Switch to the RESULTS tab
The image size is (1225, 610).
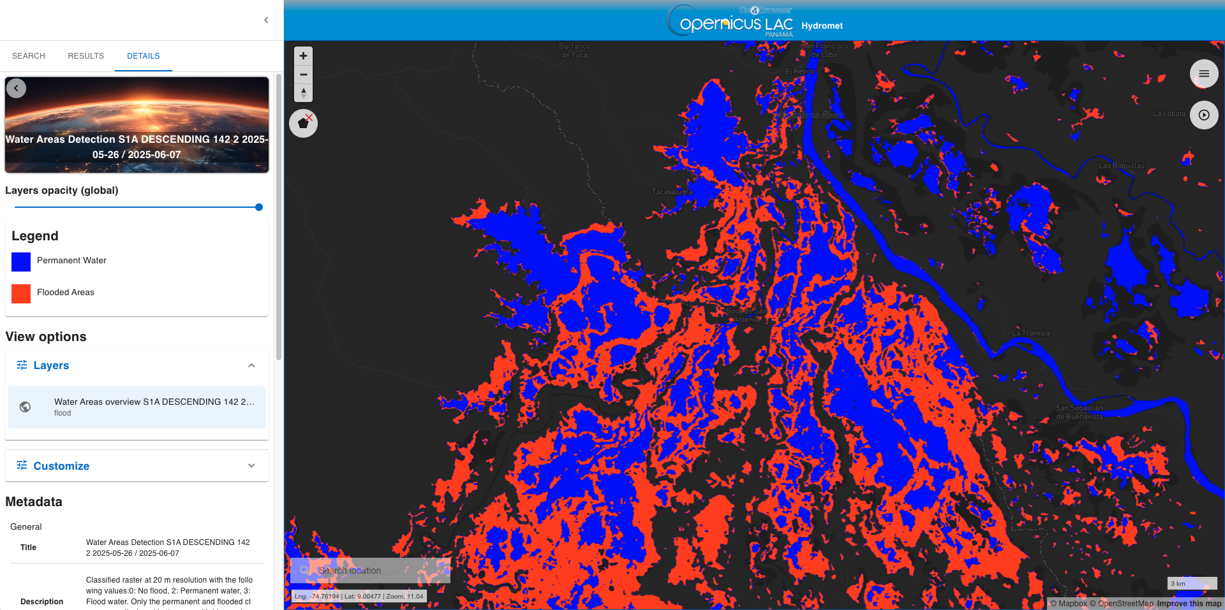[86, 56]
